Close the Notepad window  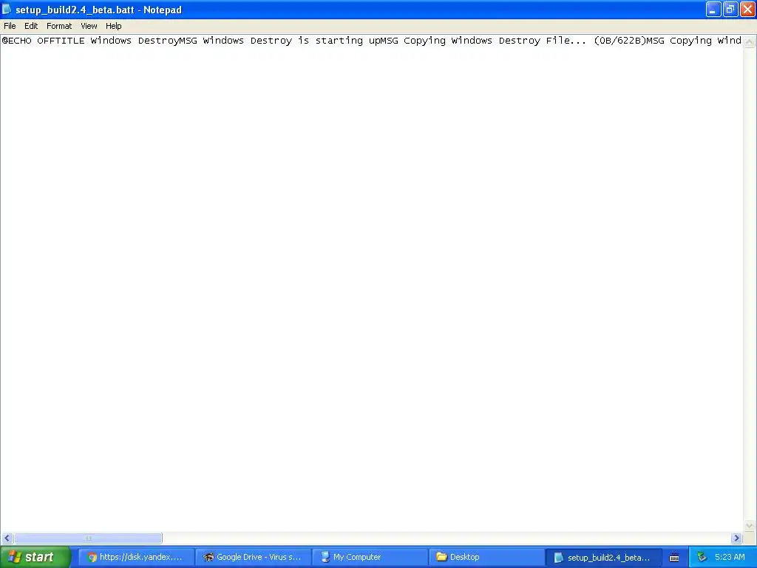click(747, 9)
